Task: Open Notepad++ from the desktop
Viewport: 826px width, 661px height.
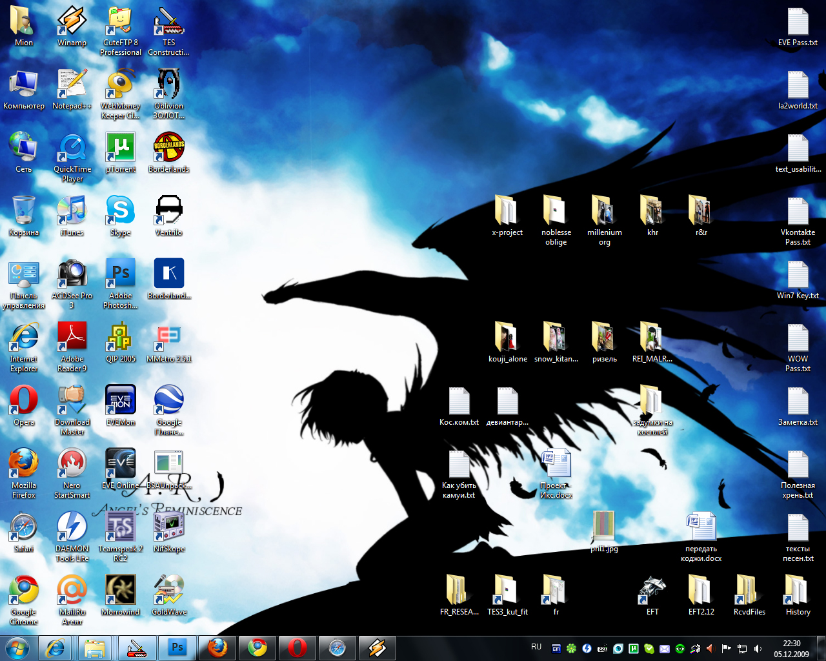Action: (72, 89)
